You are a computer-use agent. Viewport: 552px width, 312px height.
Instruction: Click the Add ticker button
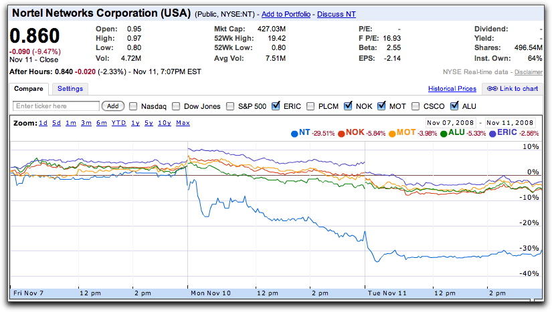click(x=112, y=106)
